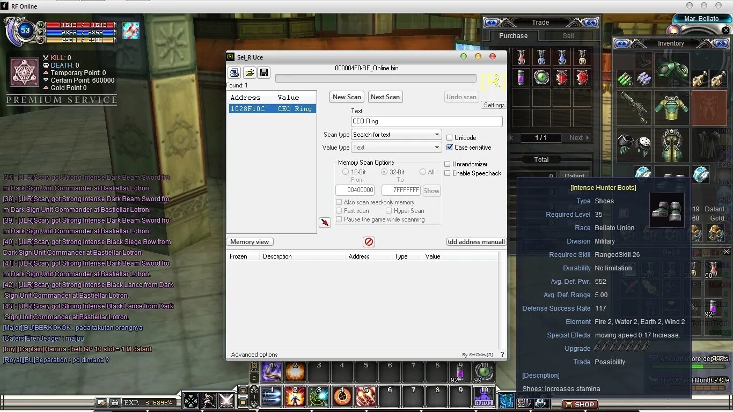Screen dimensions: 733x412
Task: Click the buff icon next to the HP bars
Action: tap(131, 30)
